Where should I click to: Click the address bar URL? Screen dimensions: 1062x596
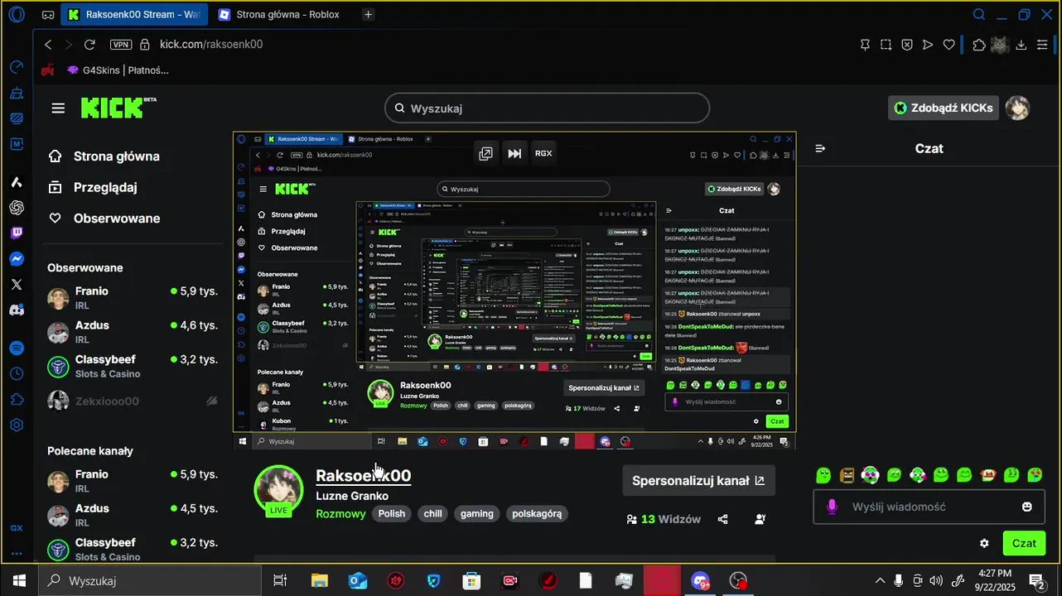click(211, 44)
